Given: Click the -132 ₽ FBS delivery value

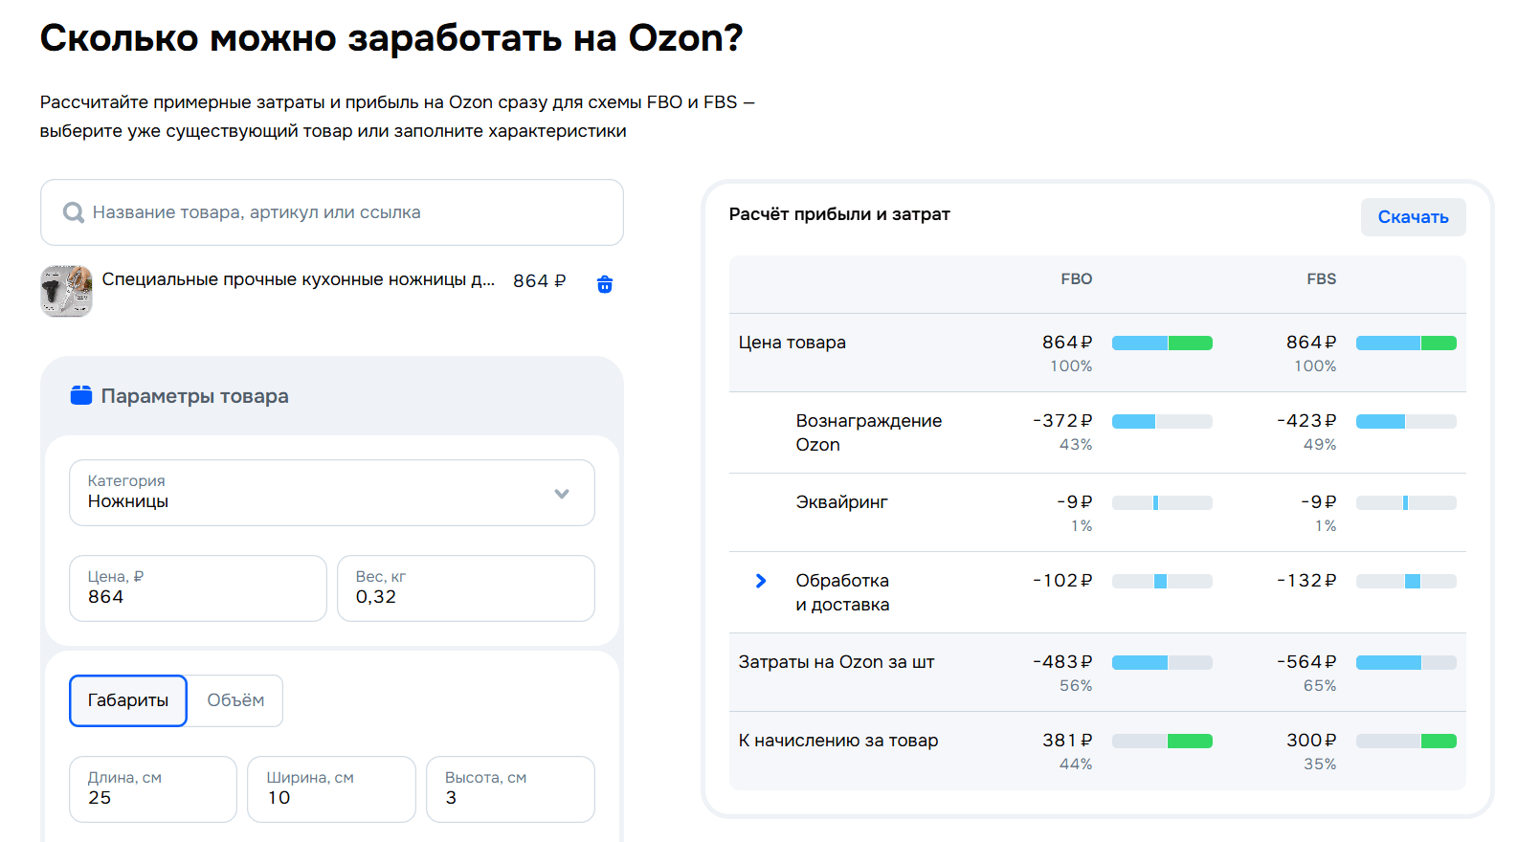Looking at the screenshot, I should pyautogui.click(x=1306, y=581).
